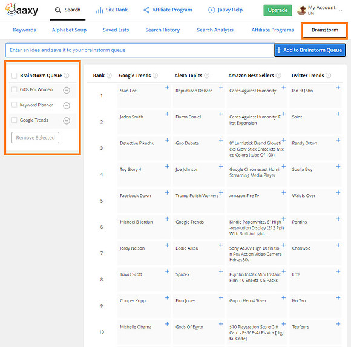Screen dimensions: 351x347
Task: Add Finn Jones to brainstorm queue
Action: coord(221,297)
